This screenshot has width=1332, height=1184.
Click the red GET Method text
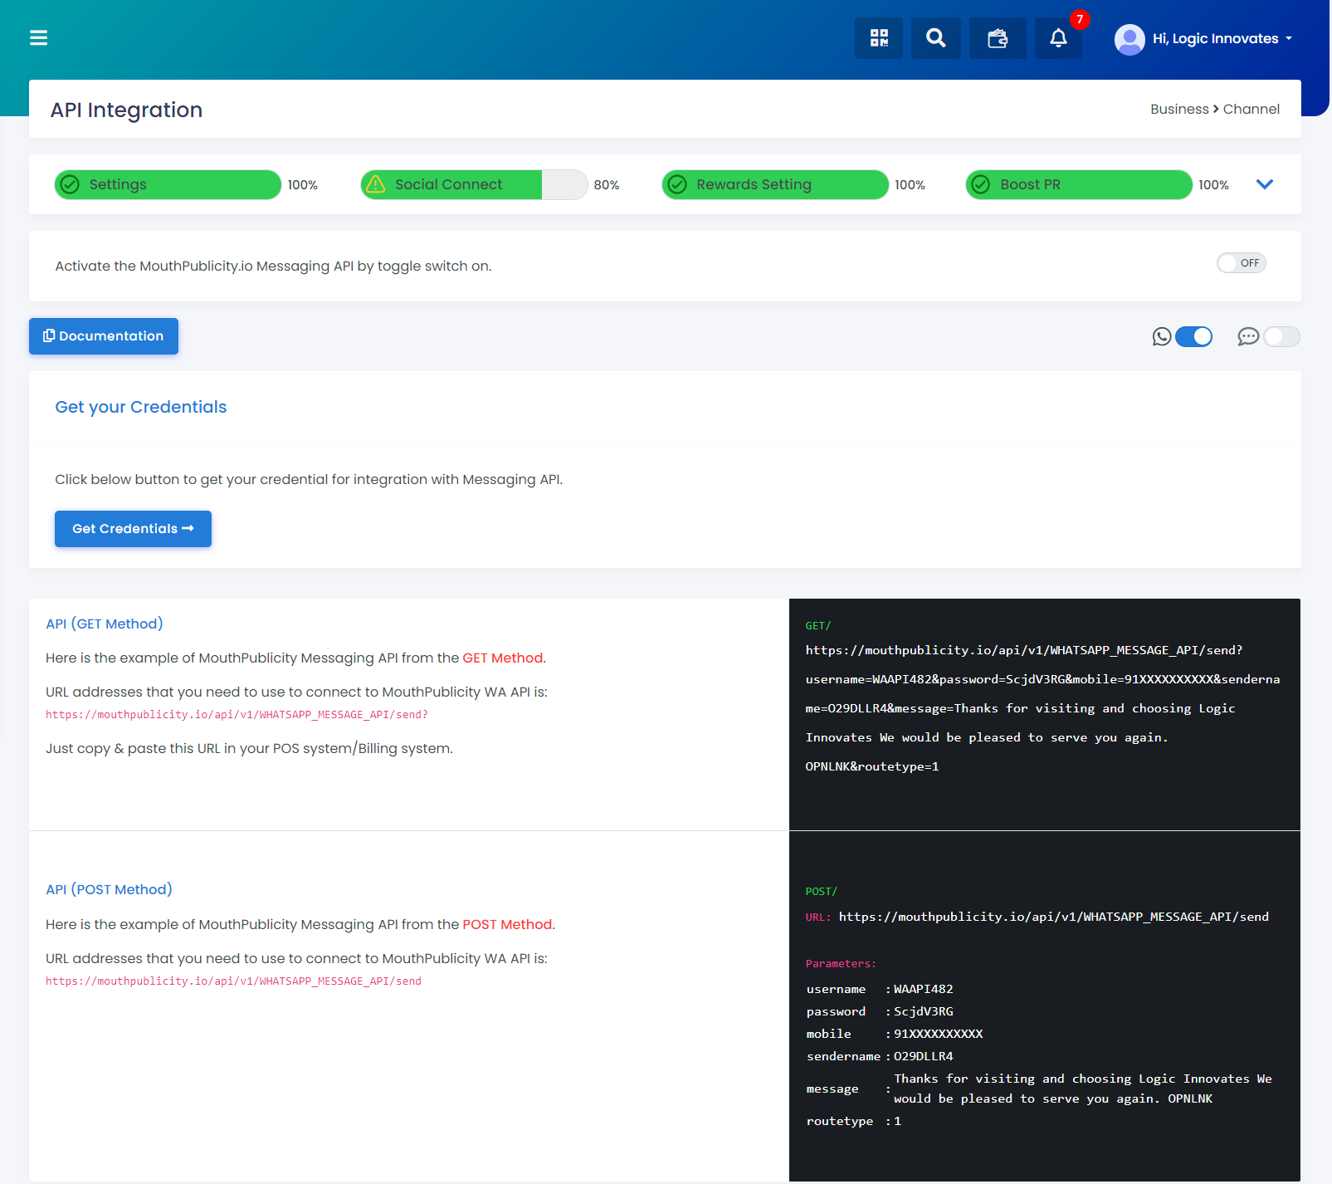tap(502, 658)
